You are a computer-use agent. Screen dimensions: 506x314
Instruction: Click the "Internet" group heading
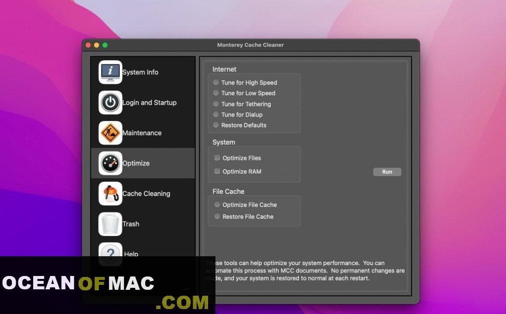click(224, 69)
